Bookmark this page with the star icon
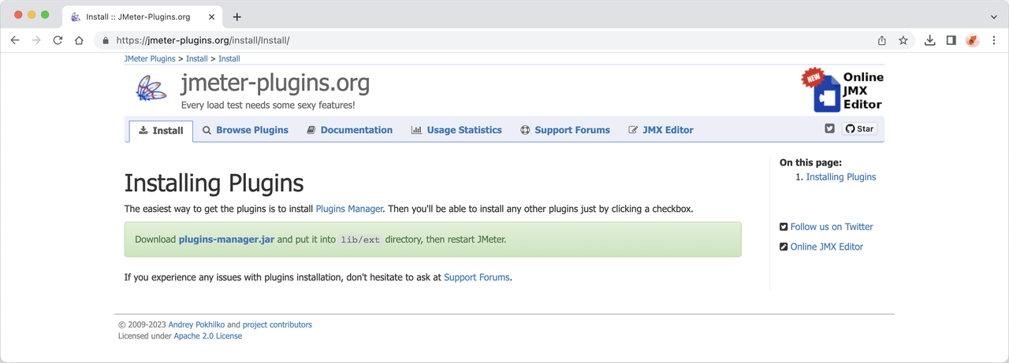Image resolution: width=1009 pixels, height=363 pixels. [903, 40]
